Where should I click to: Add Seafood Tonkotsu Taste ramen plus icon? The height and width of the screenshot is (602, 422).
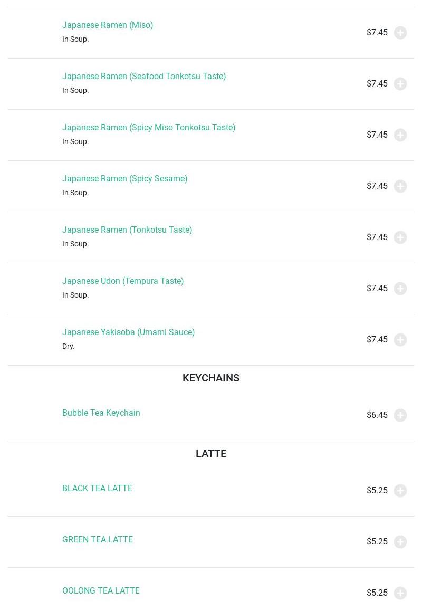pos(400,84)
